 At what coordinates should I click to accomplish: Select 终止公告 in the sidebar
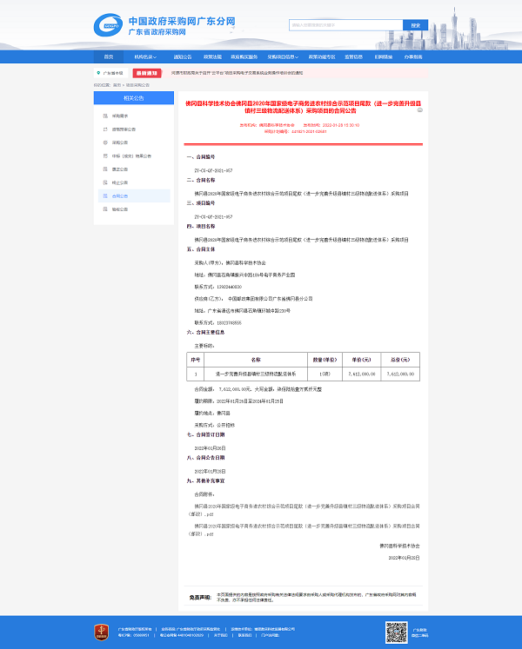(x=120, y=183)
